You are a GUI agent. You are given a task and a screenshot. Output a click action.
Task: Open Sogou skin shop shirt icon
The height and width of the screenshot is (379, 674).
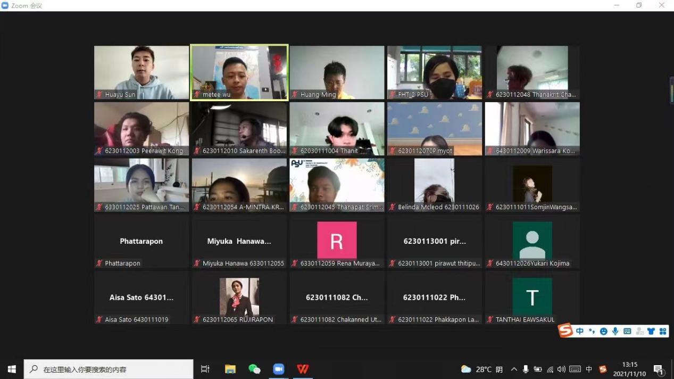651,331
